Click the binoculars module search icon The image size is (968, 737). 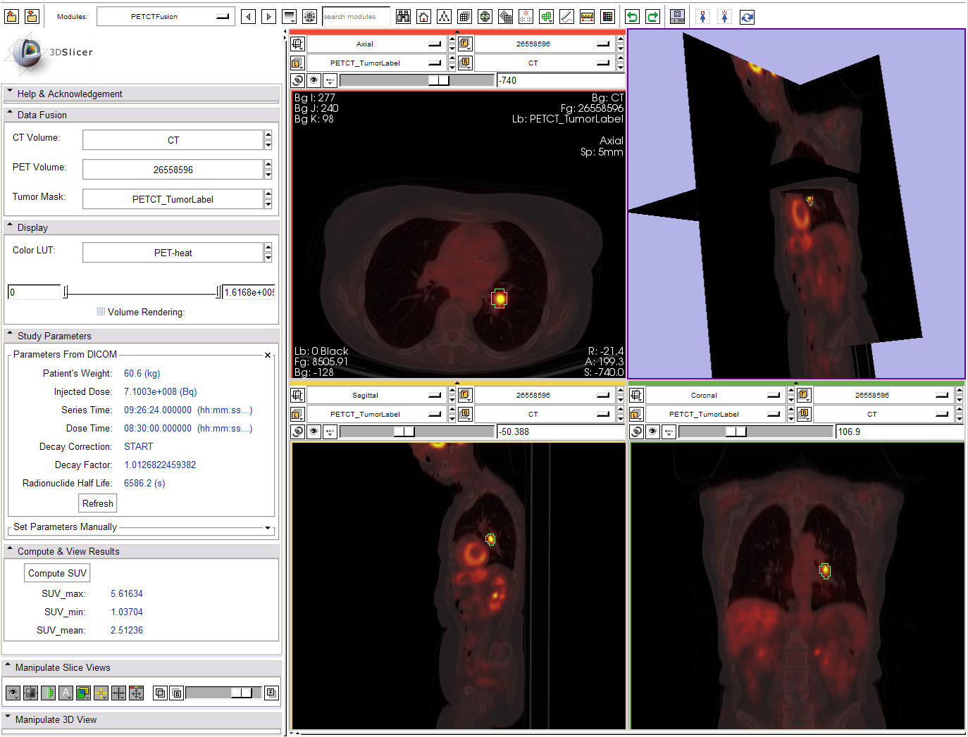403,17
